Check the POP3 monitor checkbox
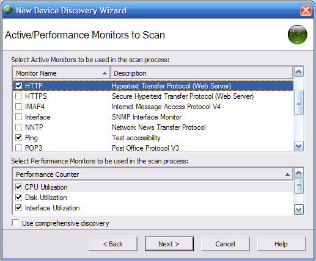The height and width of the screenshot is (261, 316). [19, 148]
